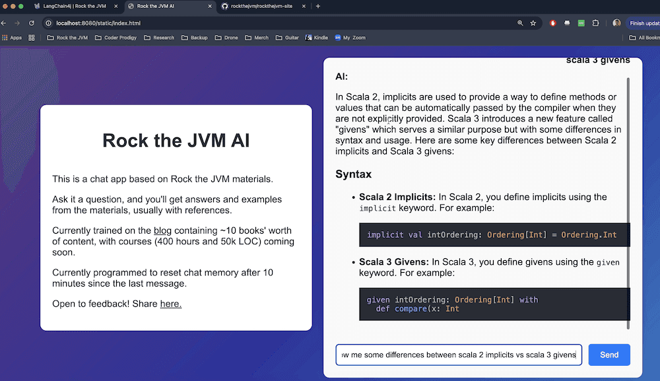
Task: Open the Chrome profile avatar
Action: tap(616, 23)
